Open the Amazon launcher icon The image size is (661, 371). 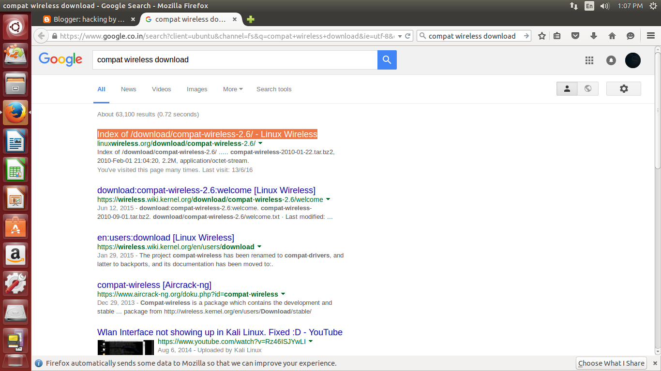(x=16, y=255)
